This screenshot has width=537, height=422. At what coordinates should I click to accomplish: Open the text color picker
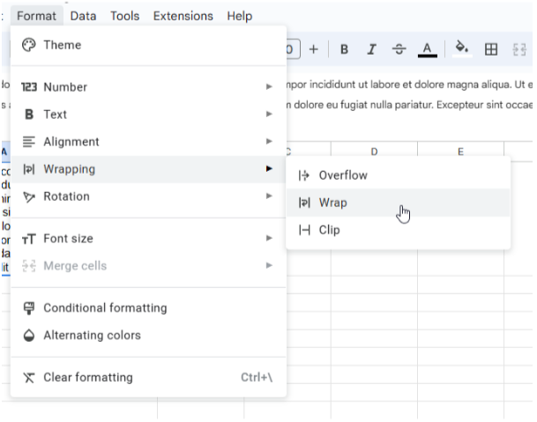pos(427,50)
